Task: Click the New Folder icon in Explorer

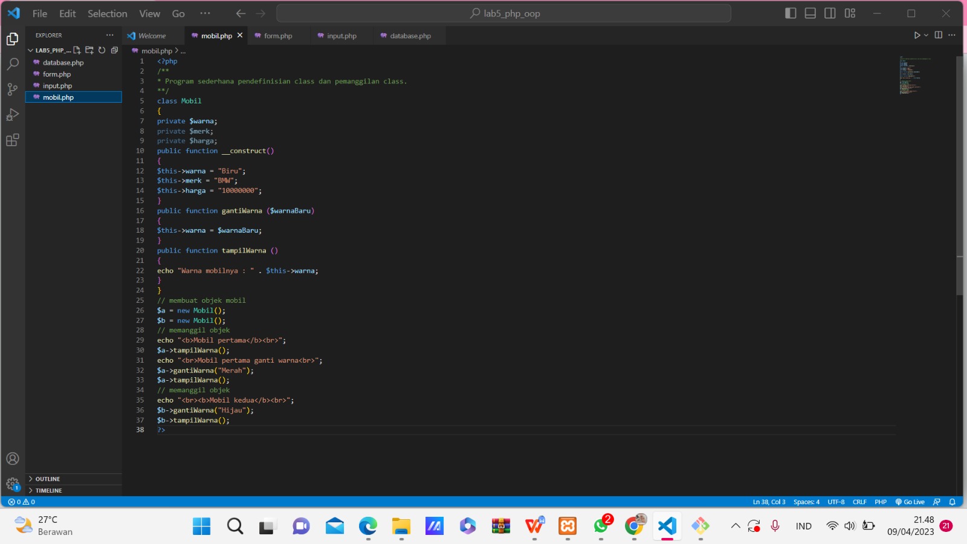Action: (89, 50)
